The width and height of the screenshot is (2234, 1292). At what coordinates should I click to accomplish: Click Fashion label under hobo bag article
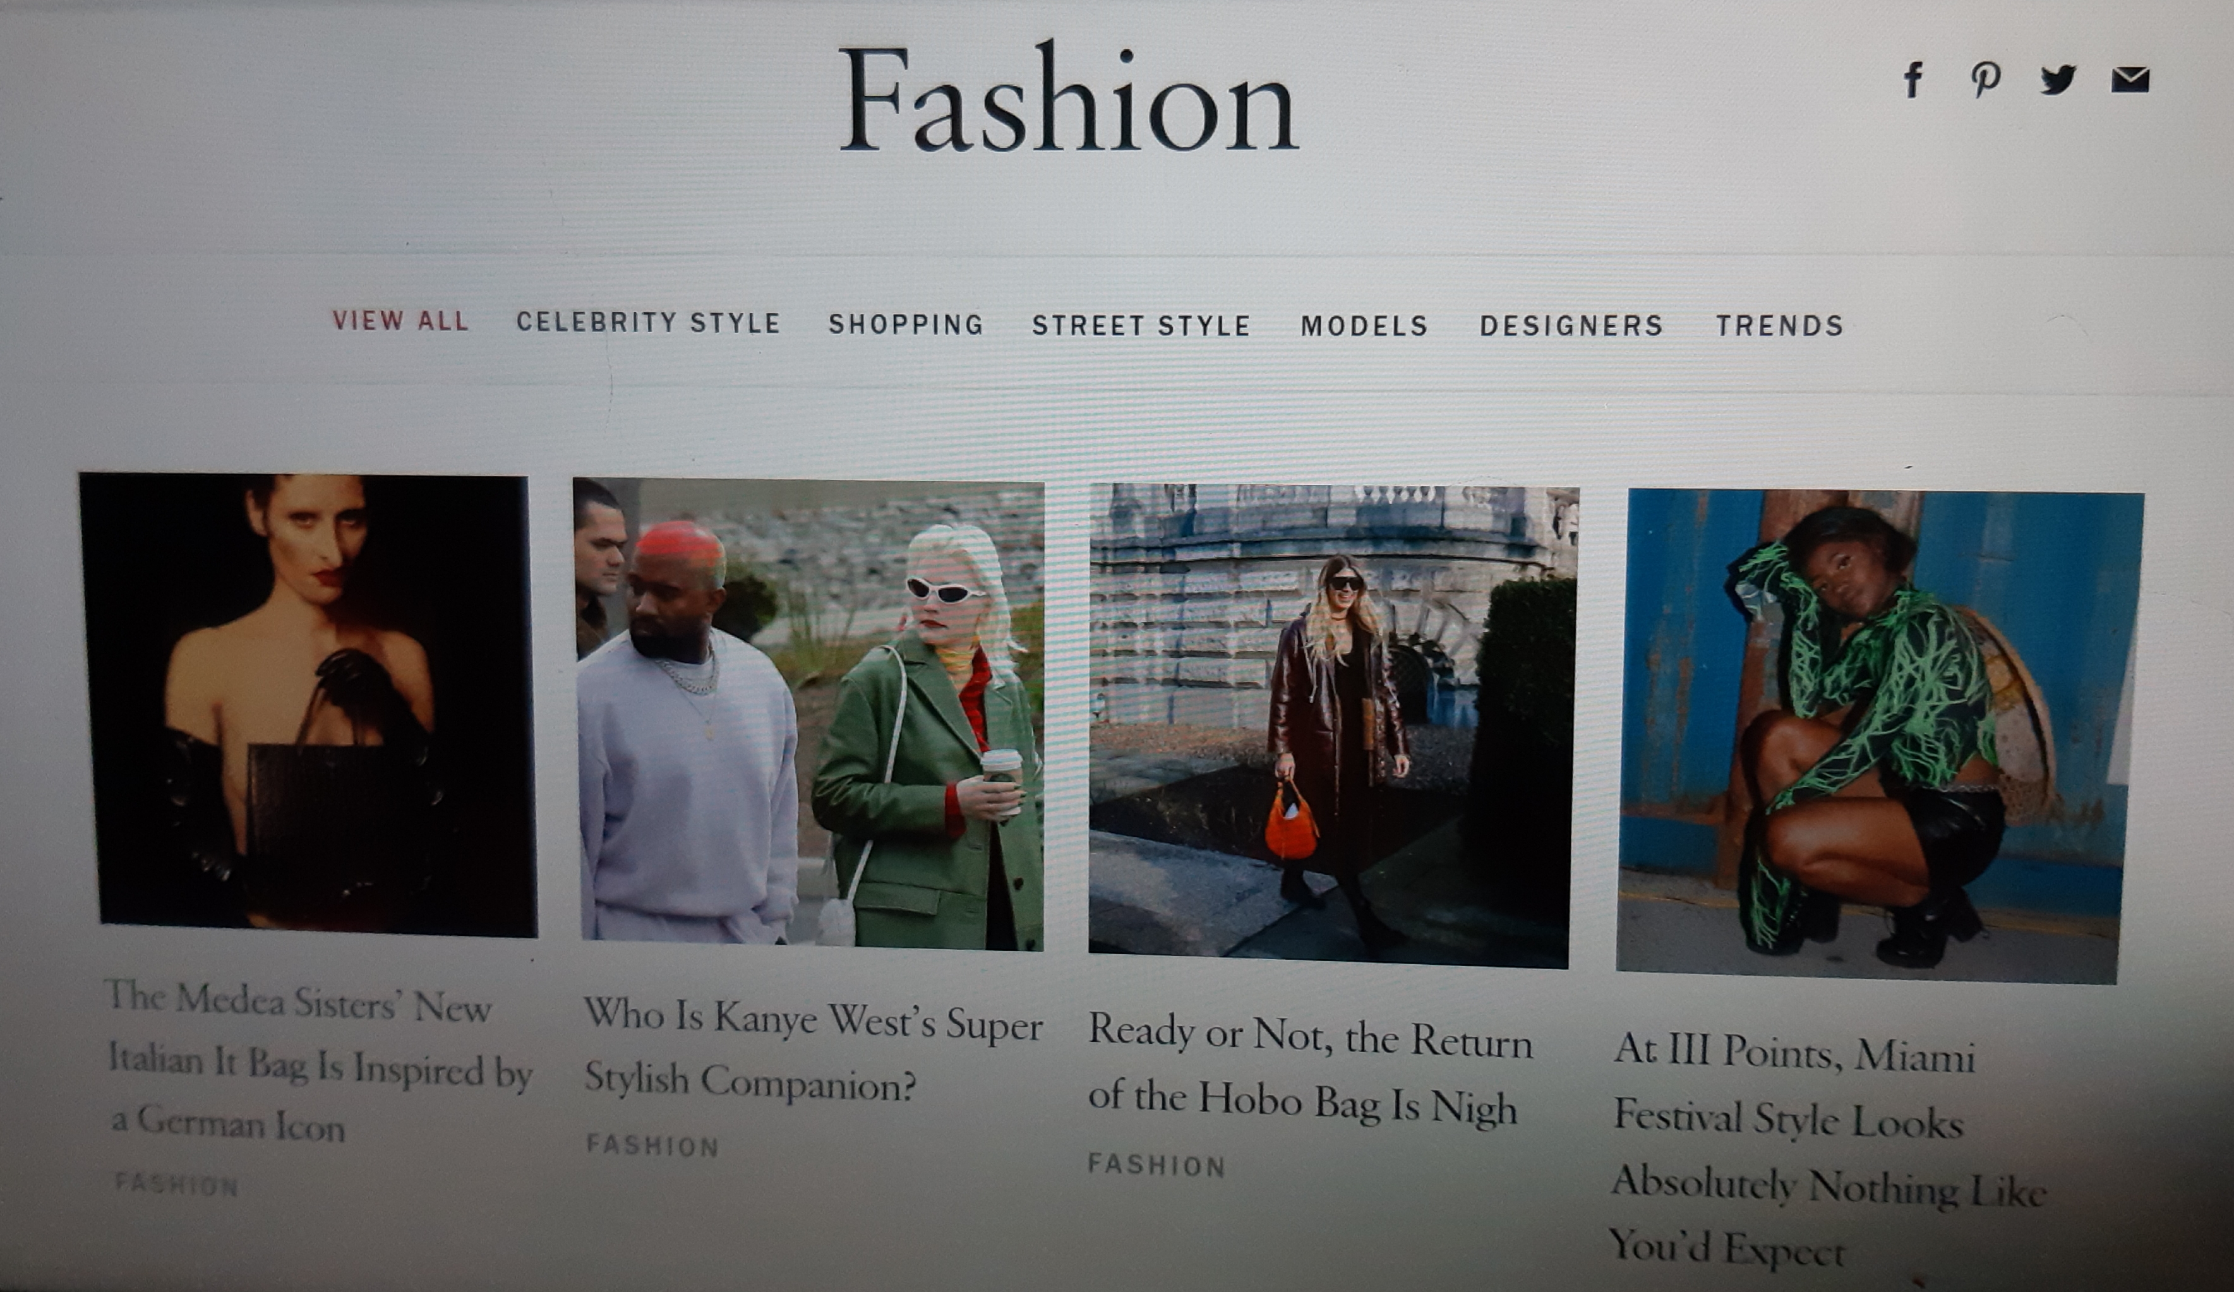1156,1165
